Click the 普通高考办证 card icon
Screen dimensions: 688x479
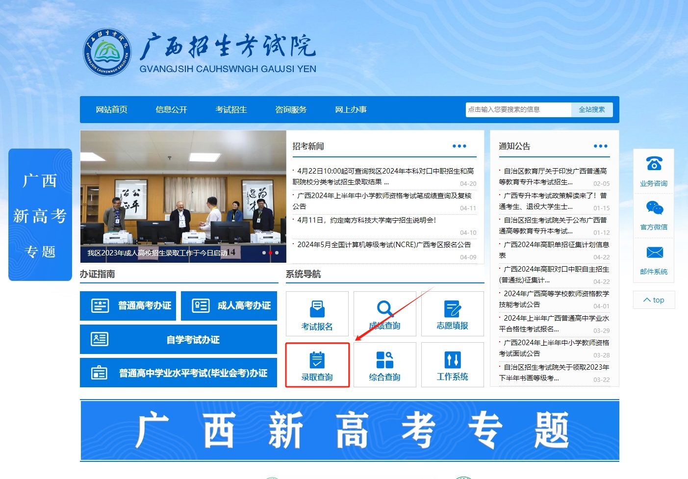click(101, 305)
